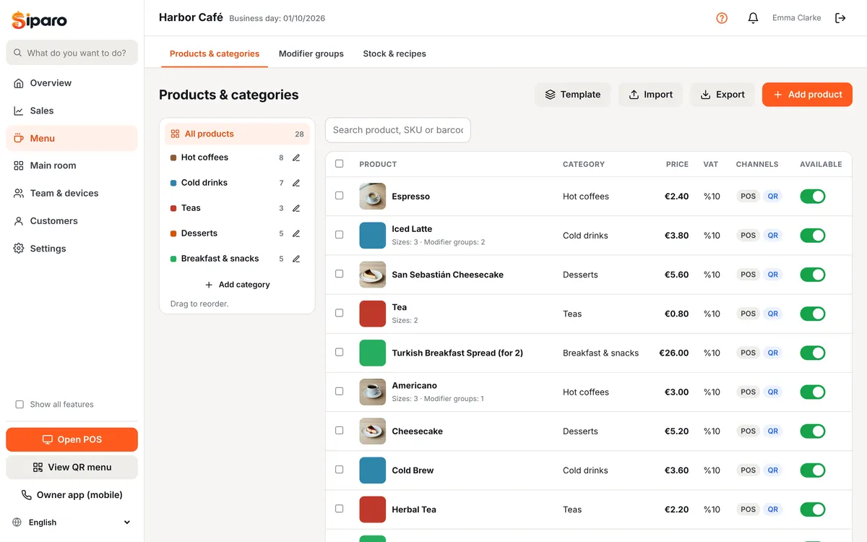Open notifications bell icon
The height and width of the screenshot is (542, 867).
coord(753,18)
